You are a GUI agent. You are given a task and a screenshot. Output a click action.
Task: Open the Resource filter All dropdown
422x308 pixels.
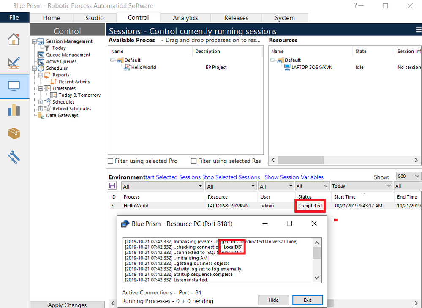tap(231, 186)
